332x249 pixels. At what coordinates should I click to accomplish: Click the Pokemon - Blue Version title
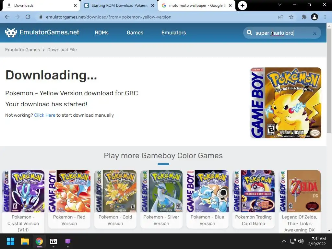pos(207,220)
